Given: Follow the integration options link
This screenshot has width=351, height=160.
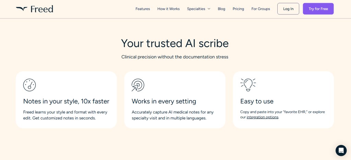Looking at the screenshot, I should pos(262,117).
